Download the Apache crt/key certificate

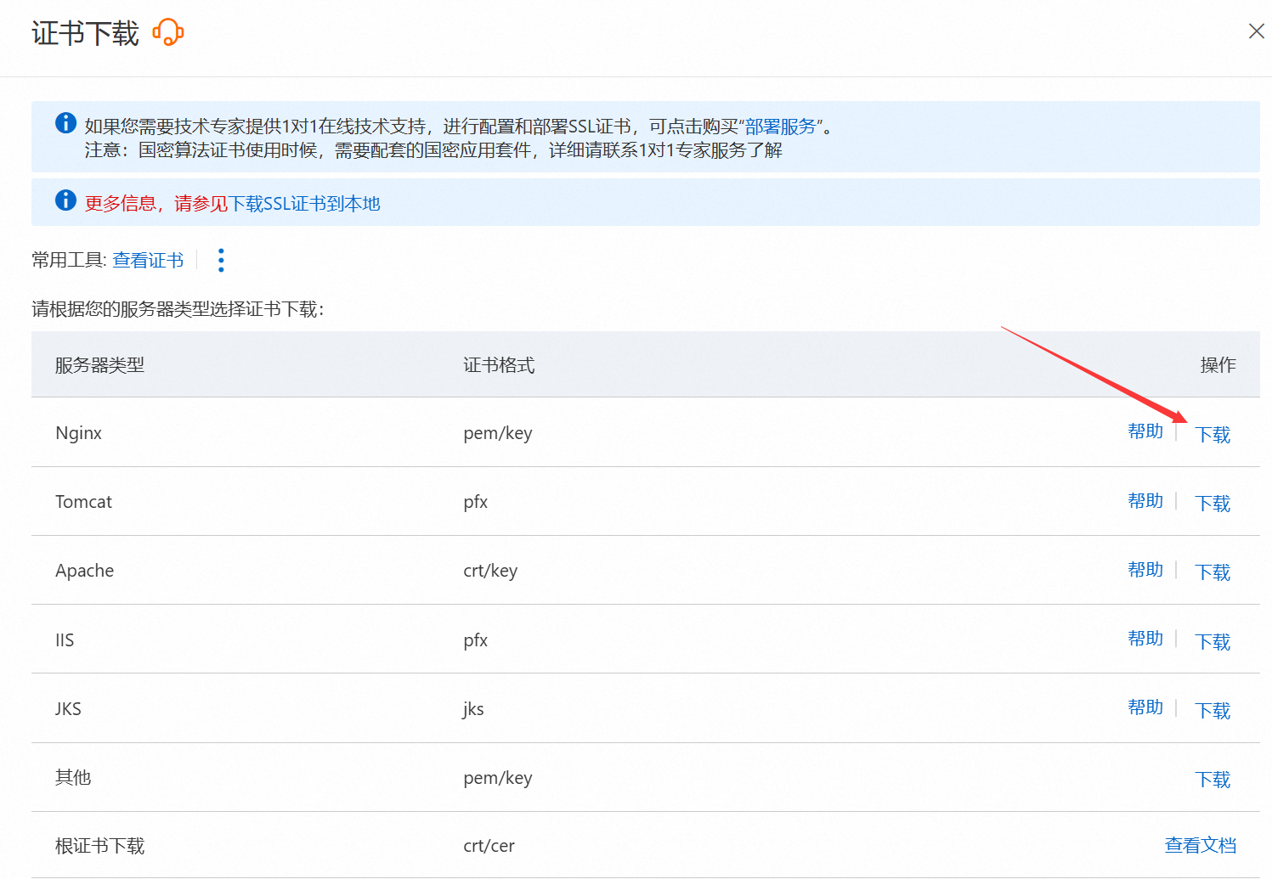(1212, 572)
